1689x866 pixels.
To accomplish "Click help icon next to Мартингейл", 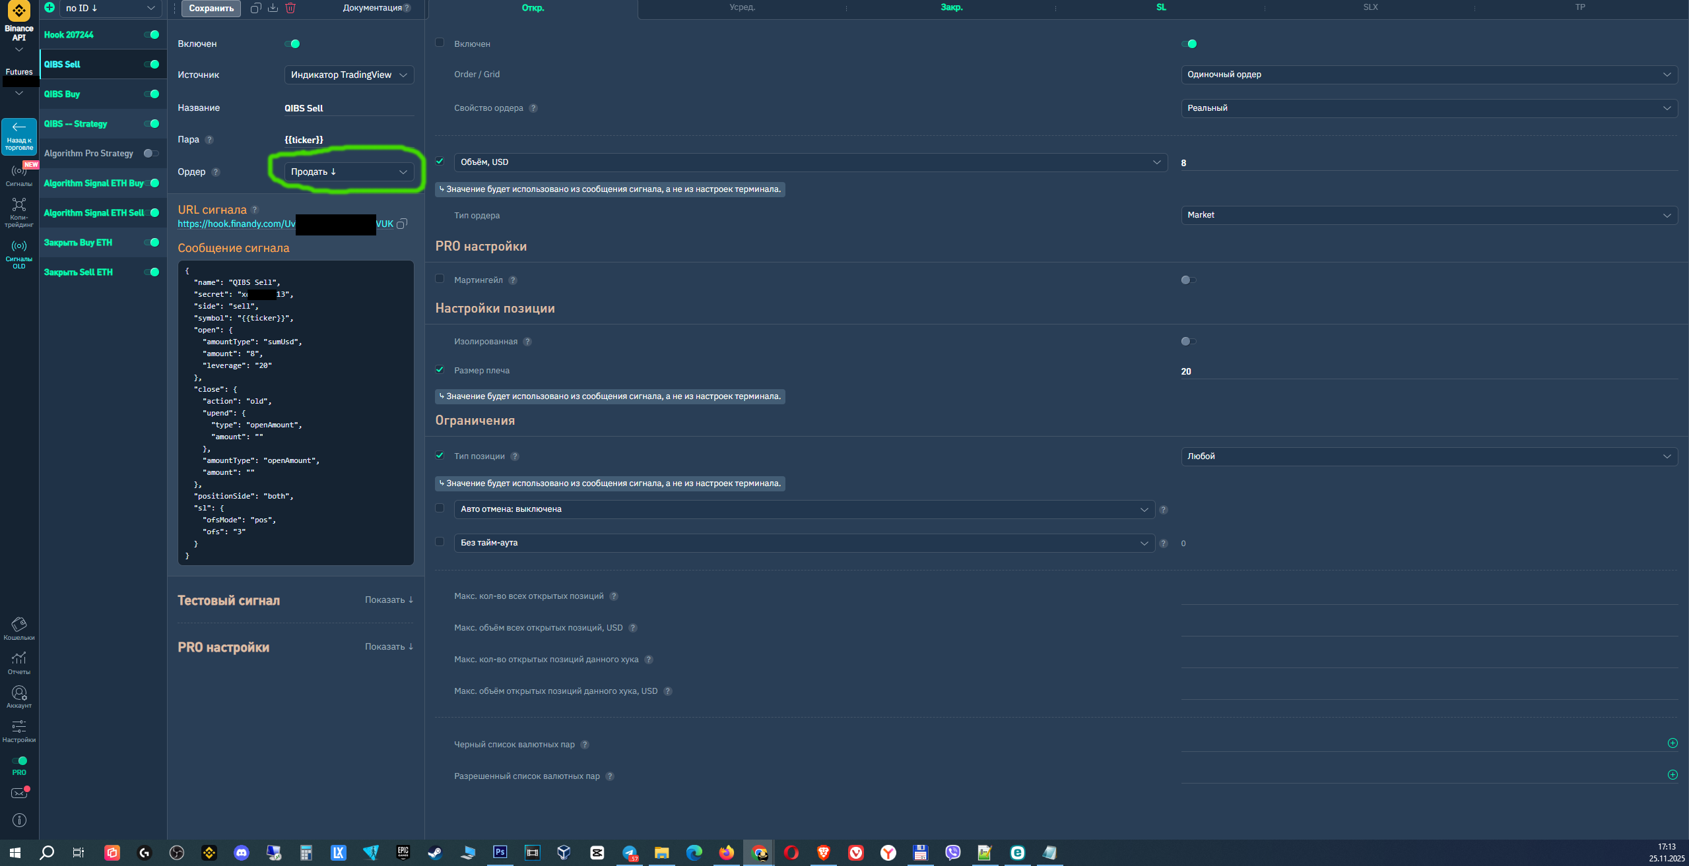I will click(513, 280).
